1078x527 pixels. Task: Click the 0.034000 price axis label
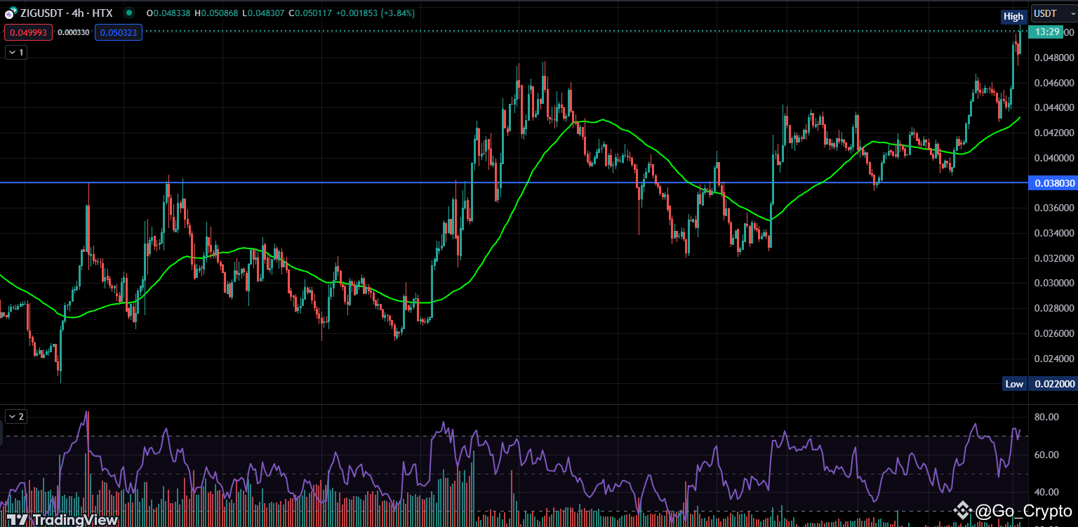pyautogui.click(x=1055, y=233)
